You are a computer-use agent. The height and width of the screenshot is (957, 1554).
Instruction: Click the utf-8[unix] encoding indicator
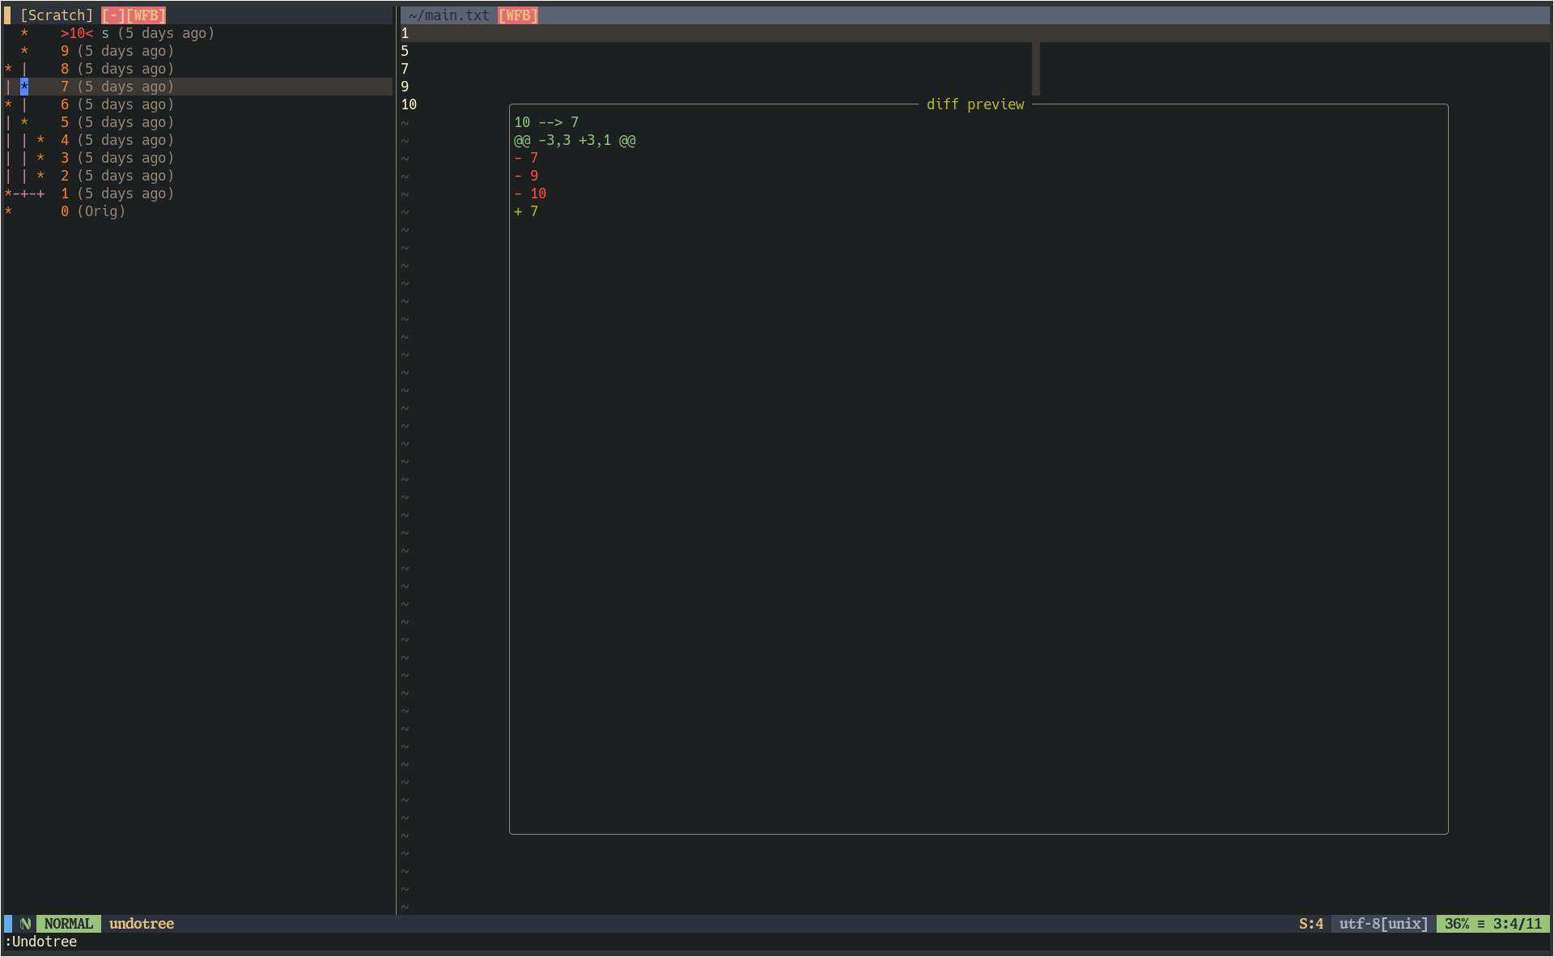pos(1383,924)
